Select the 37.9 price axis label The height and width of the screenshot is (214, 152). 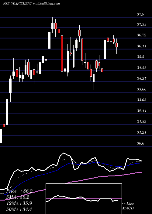pyautogui.click(x=140, y=14)
